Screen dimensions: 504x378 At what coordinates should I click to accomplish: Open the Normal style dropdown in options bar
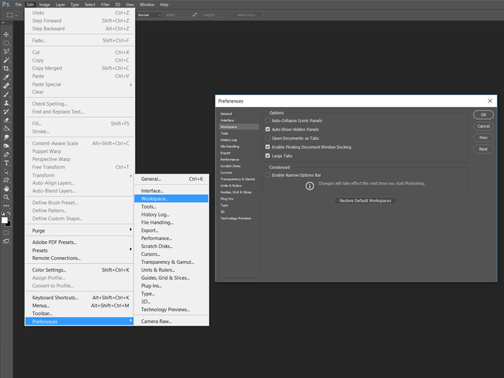coord(149,14)
